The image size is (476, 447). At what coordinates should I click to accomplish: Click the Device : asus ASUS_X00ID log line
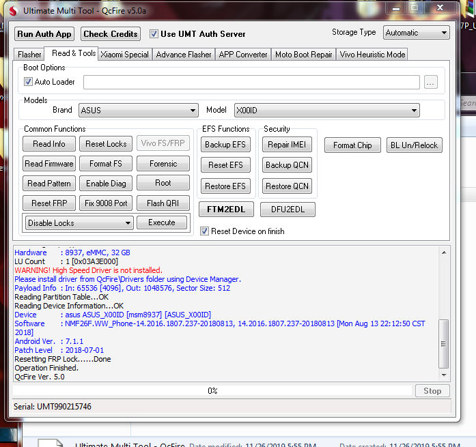coord(113,315)
